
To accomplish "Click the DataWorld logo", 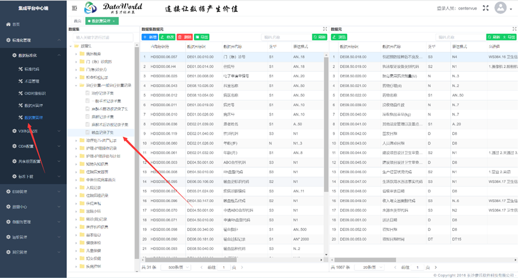I will 113,8.
